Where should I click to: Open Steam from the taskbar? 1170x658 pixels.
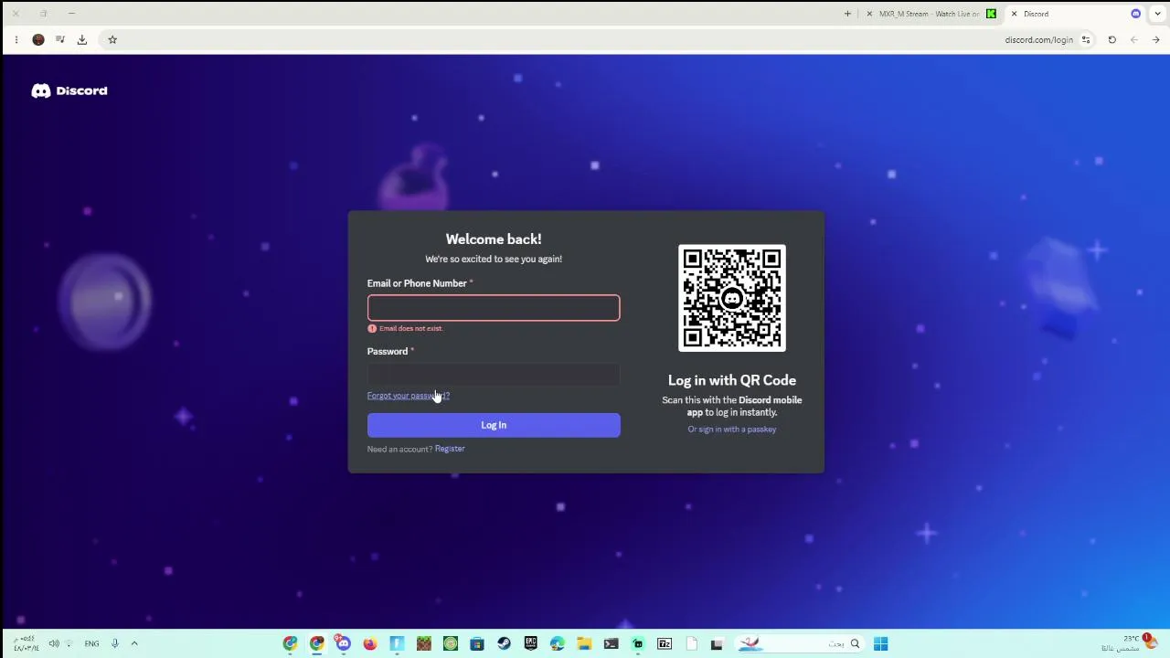tap(504, 643)
